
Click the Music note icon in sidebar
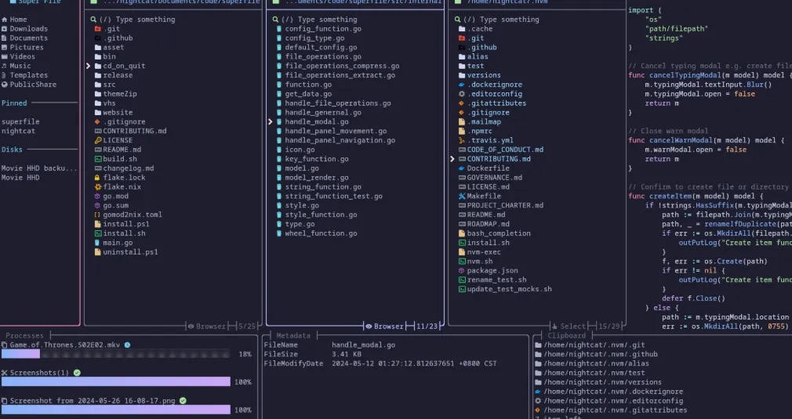(x=4, y=66)
